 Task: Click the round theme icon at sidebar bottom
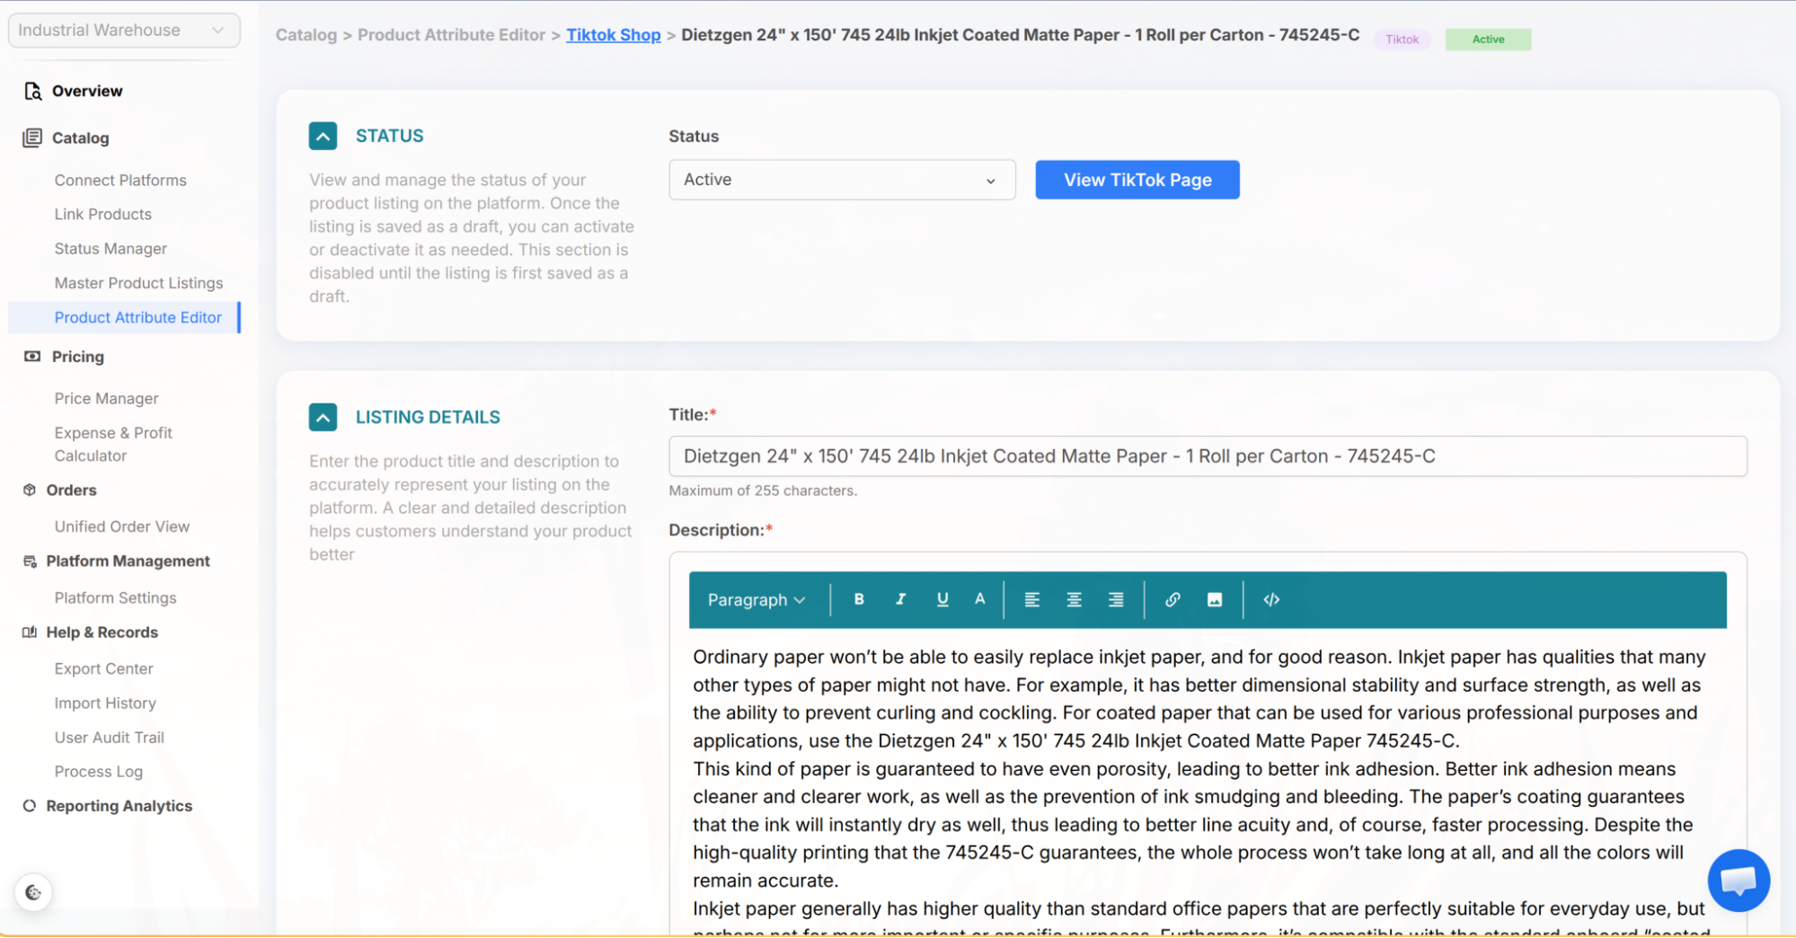(x=33, y=892)
